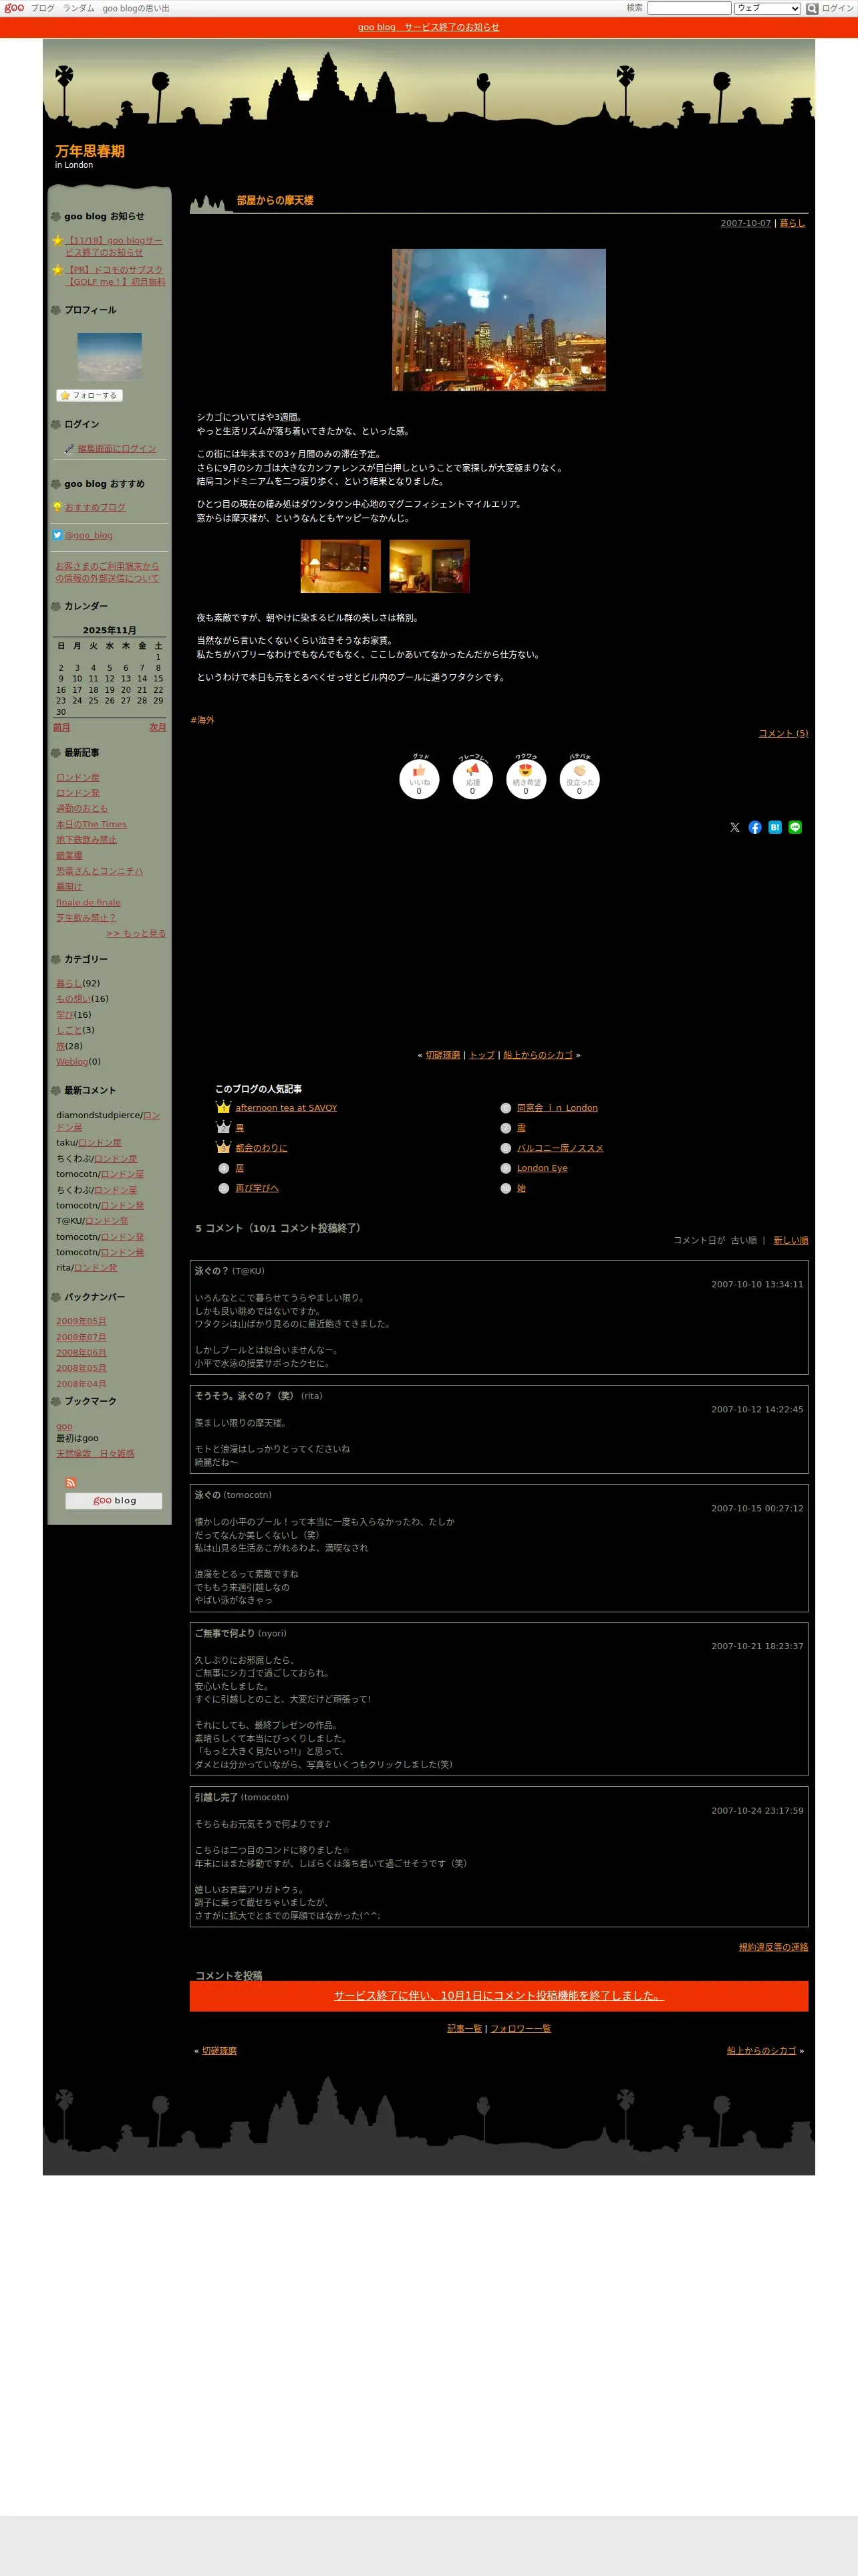Open the 2007-10-07 date link
The width and height of the screenshot is (858, 2576).
[x=745, y=223]
